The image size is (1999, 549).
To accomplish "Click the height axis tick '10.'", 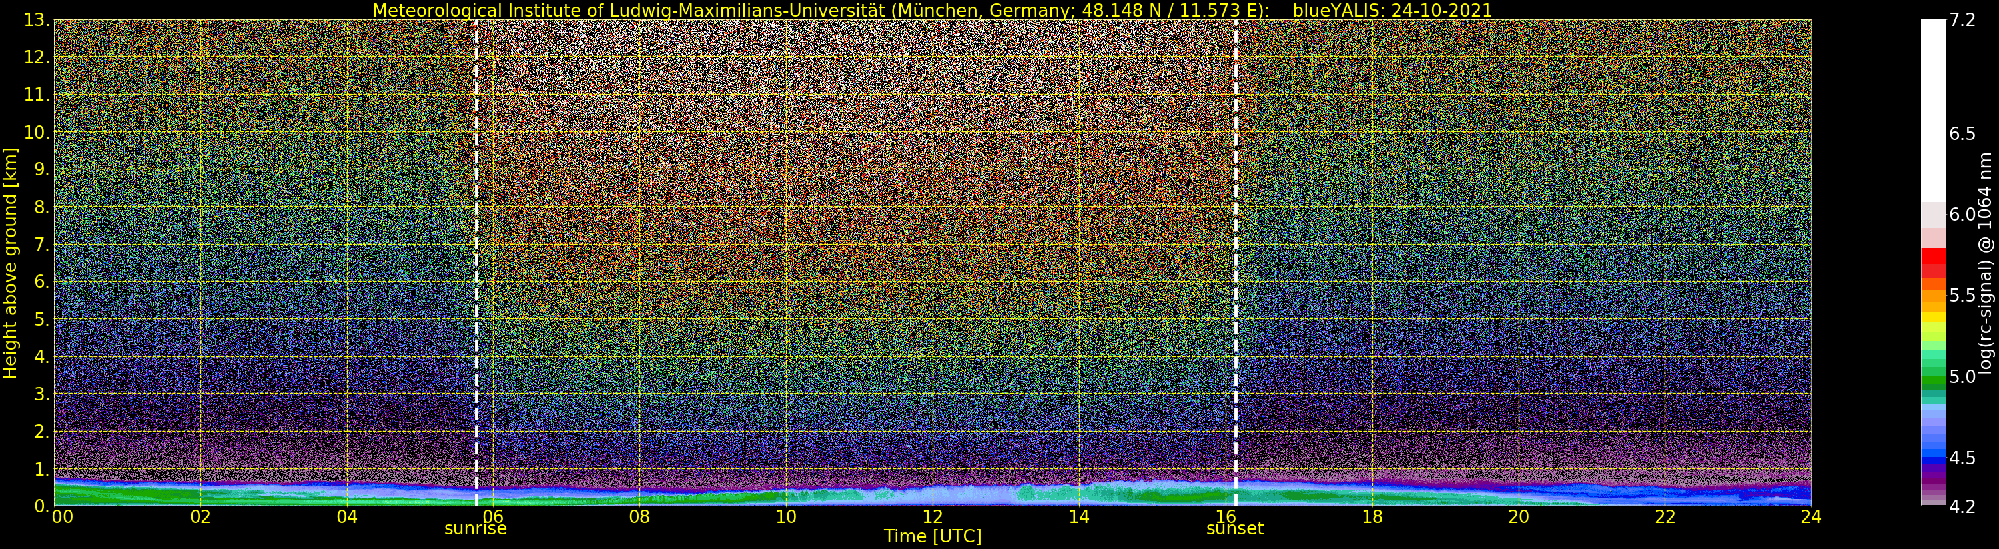I will coord(37,132).
